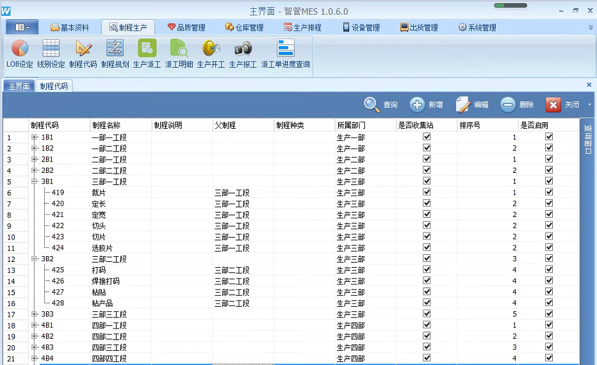Toggle 是否启用 checkbox for 4B2 row

pos(549,336)
